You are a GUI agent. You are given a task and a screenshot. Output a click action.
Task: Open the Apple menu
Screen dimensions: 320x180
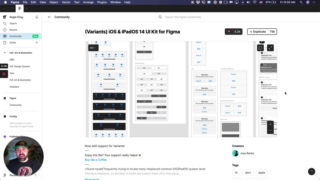click(x=5, y=2)
